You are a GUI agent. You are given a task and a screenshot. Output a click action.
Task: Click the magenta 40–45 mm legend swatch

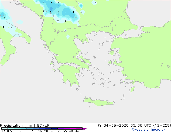73,128
